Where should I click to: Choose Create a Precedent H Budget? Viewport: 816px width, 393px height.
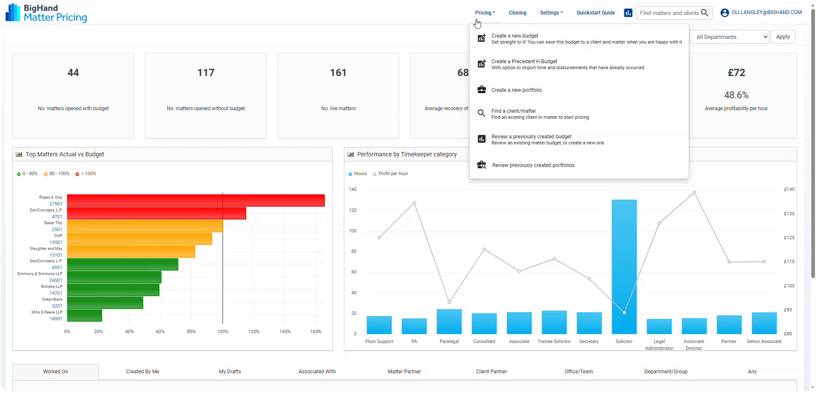pos(579,65)
